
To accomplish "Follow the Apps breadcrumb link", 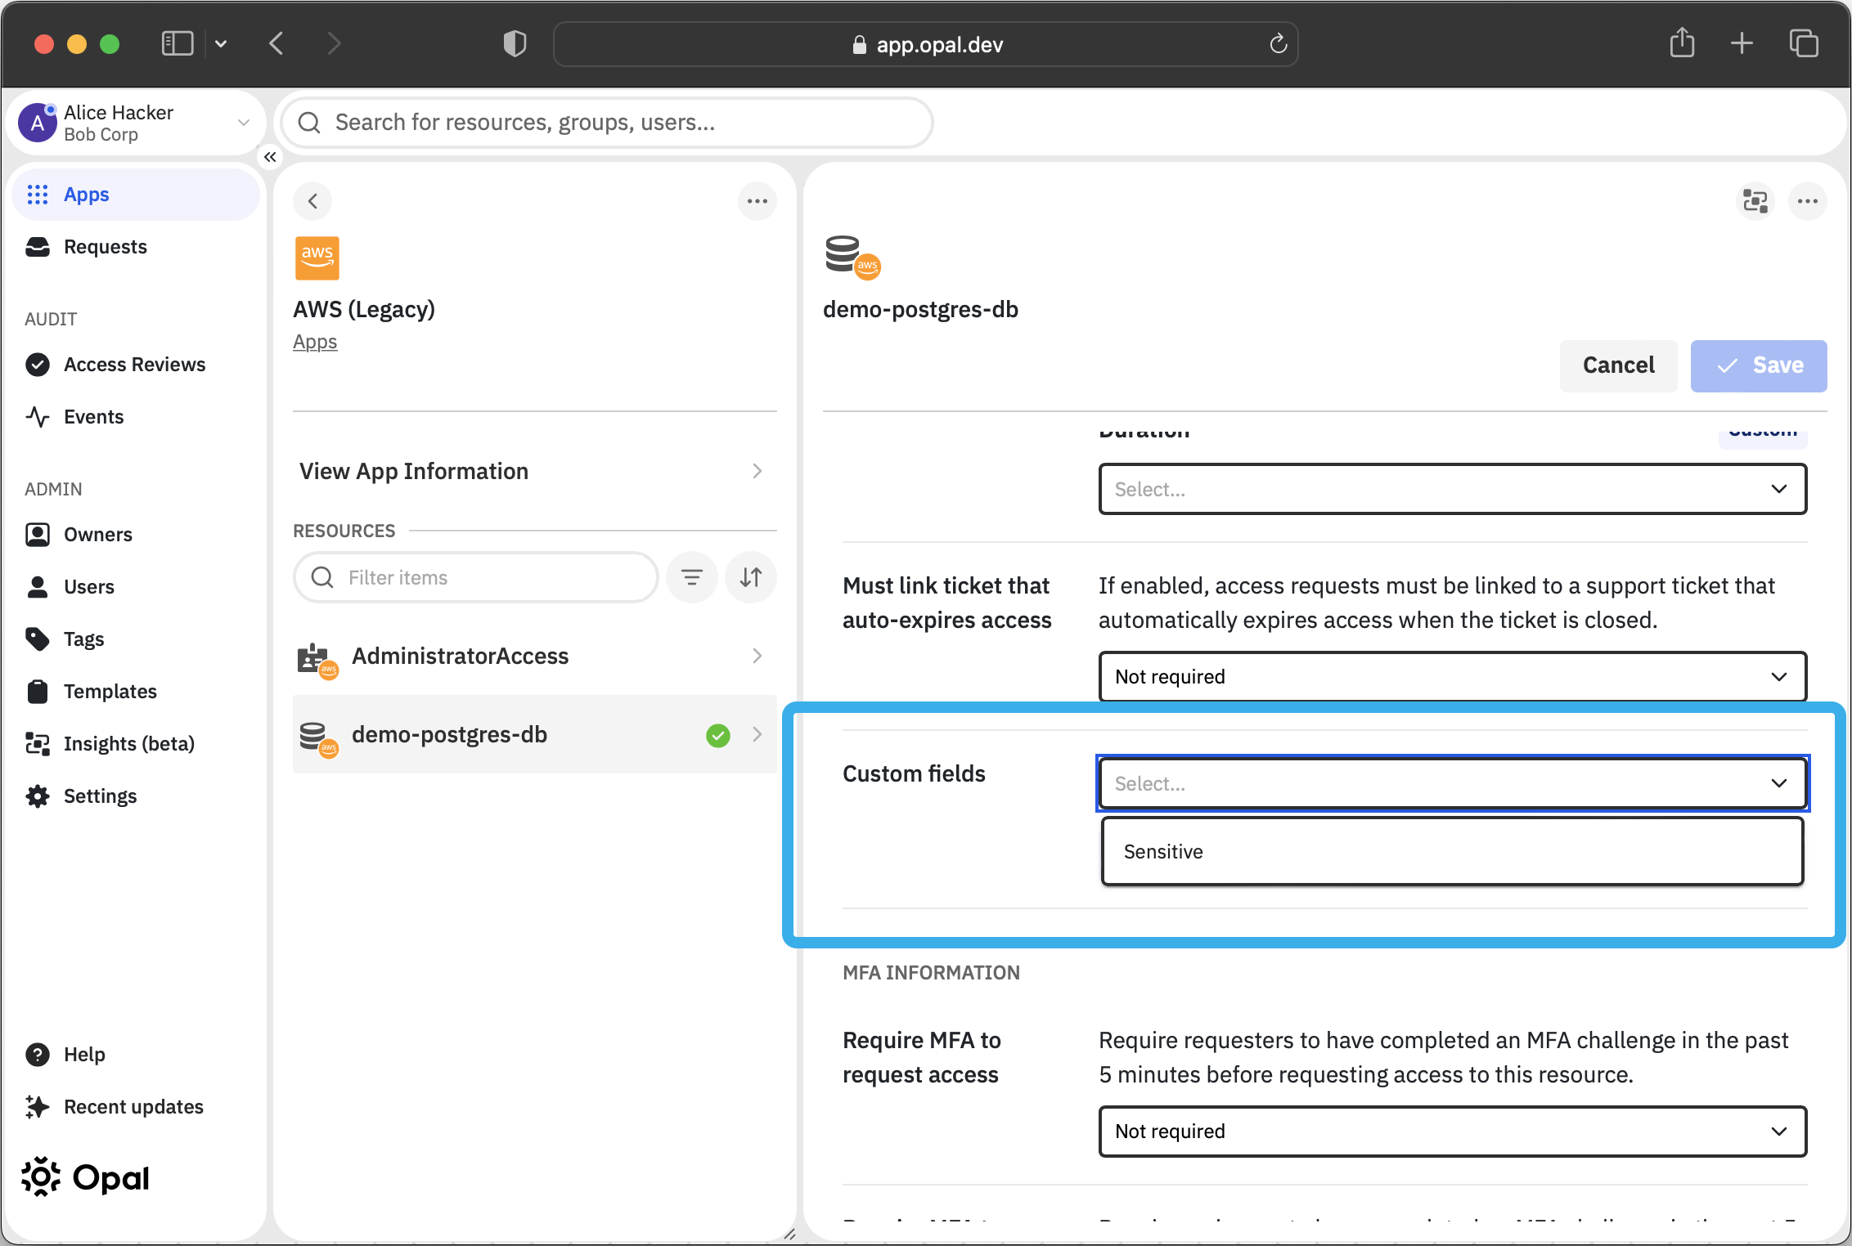I will click(x=315, y=342).
